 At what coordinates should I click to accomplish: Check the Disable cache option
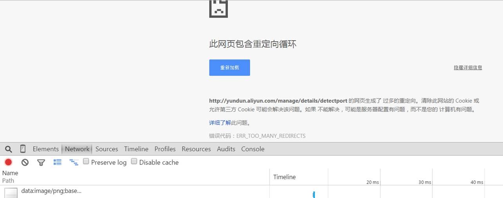coord(134,162)
